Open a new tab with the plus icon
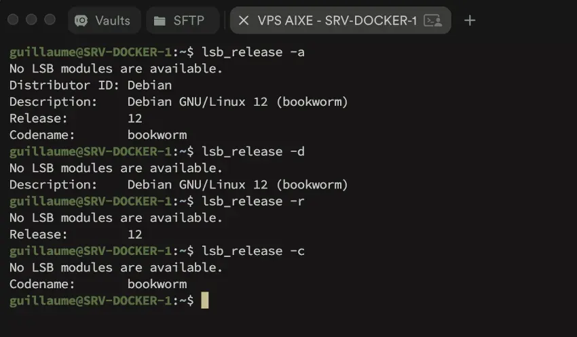Image resolution: width=577 pixels, height=337 pixels. pyautogui.click(x=470, y=20)
